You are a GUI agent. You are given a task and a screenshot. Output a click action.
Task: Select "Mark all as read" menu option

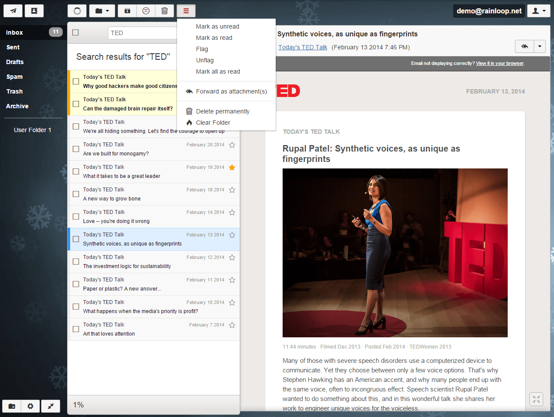(x=218, y=71)
